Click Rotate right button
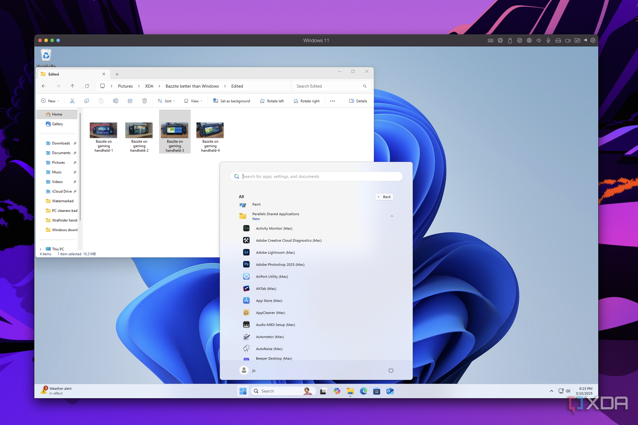 tap(307, 101)
